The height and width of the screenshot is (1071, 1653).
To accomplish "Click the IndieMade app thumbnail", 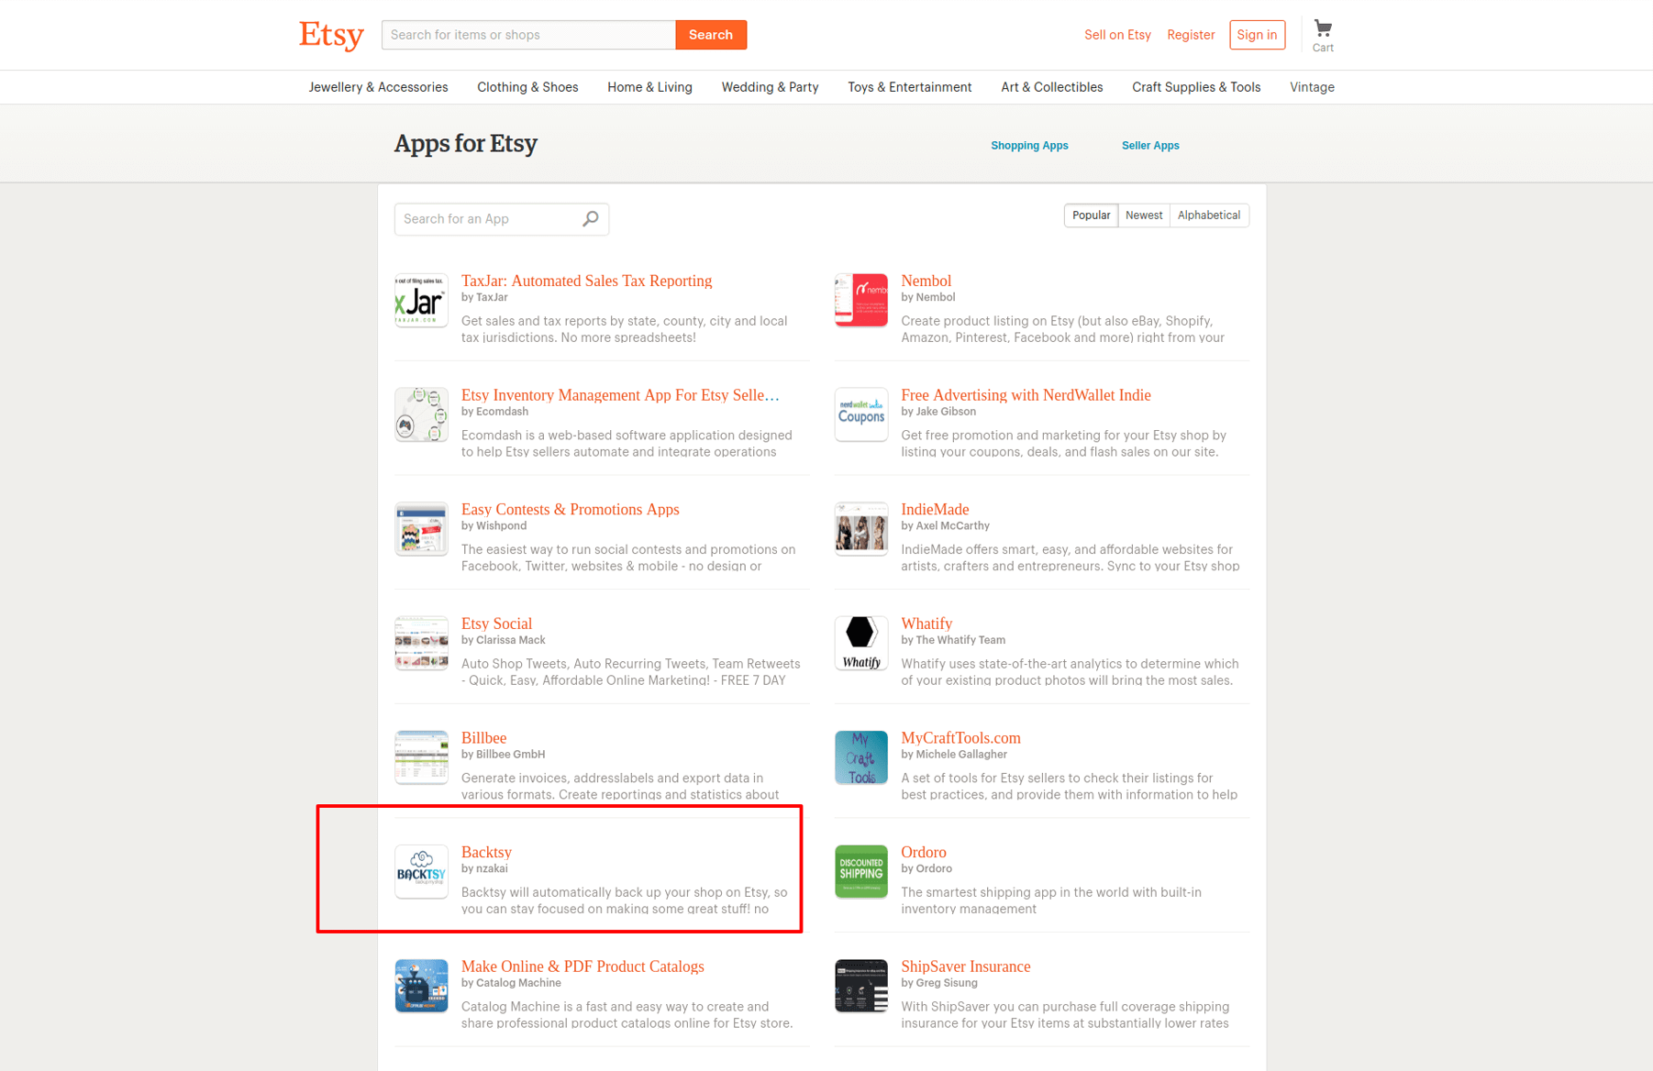I will (x=860, y=528).
